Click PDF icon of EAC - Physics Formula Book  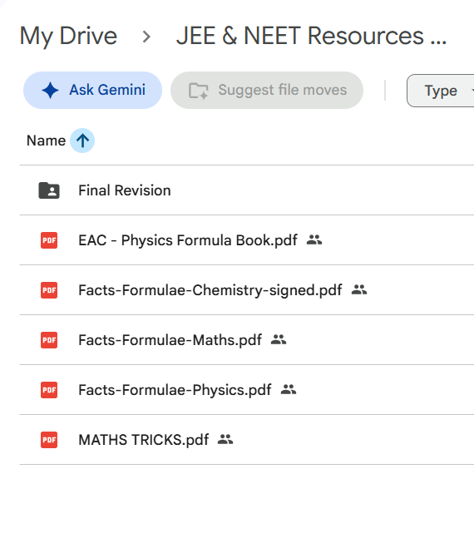point(49,240)
